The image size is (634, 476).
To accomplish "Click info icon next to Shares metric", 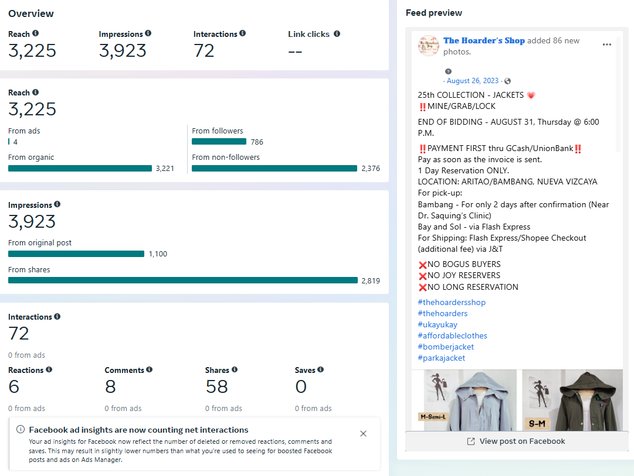I will tap(235, 370).
